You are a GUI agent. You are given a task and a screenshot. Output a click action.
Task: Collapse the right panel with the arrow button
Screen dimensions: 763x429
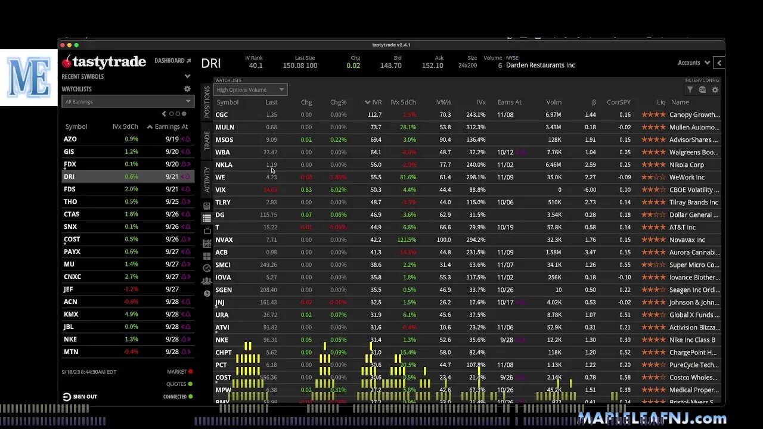click(719, 63)
